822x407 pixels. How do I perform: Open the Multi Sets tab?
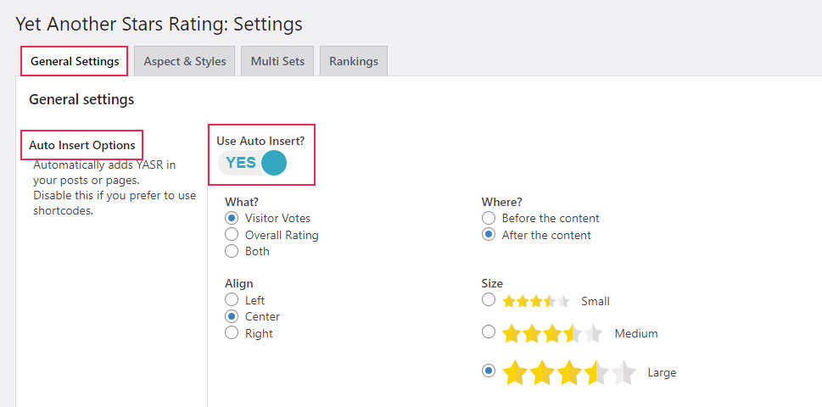tap(277, 61)
